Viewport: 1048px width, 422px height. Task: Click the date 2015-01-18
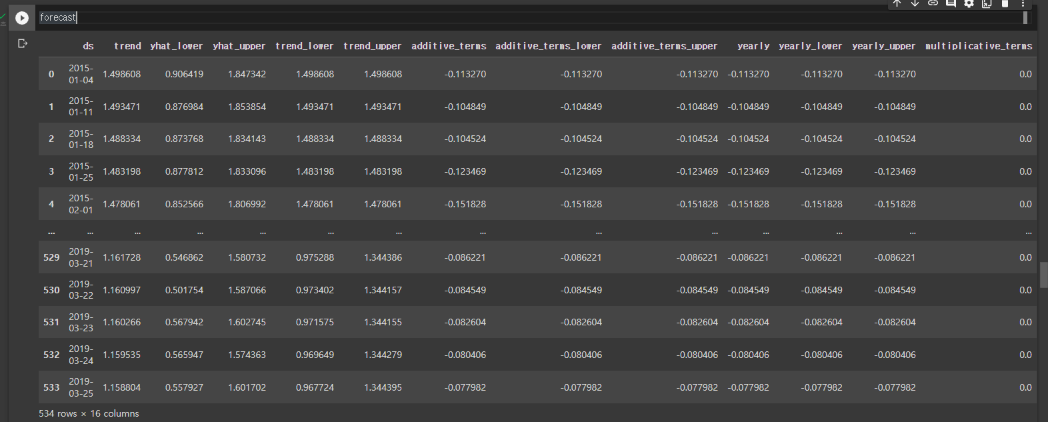[81, 139]
